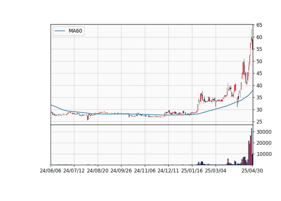Click the tallest volume bar above 30000
The width and height of the screenshot is (281, 201).
pyautogui.click(x=252, y=147)
